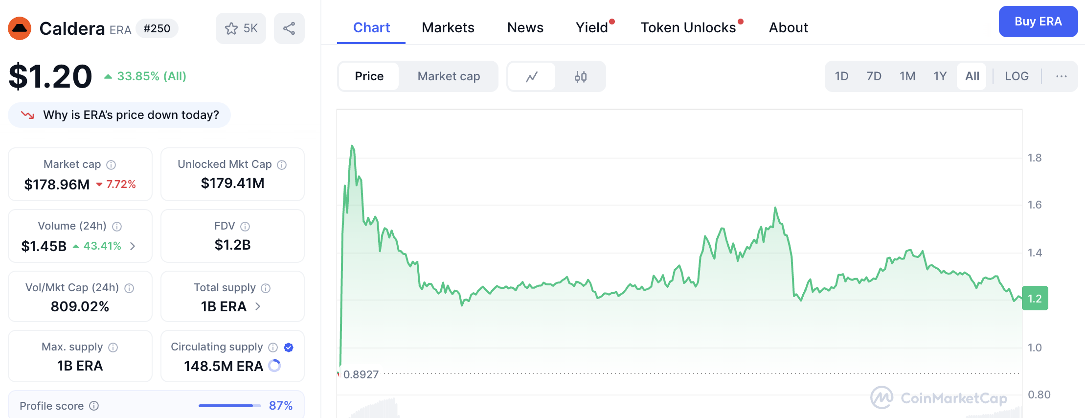Viewport: 1085px width, 418px height.
Task: Switch chart display to Market cap
Action: point(449,76)
